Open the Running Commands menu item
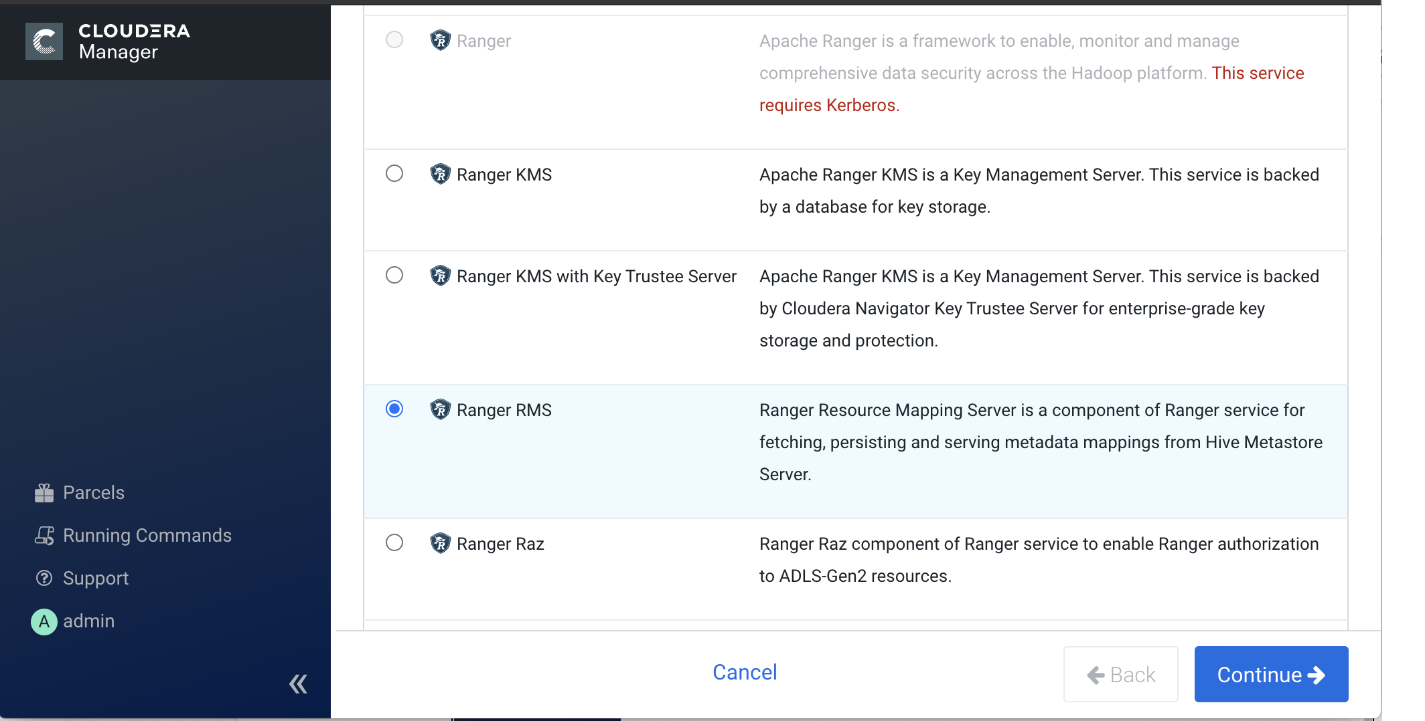This screenshot has width=1425, height=721. tap(147, 536)
